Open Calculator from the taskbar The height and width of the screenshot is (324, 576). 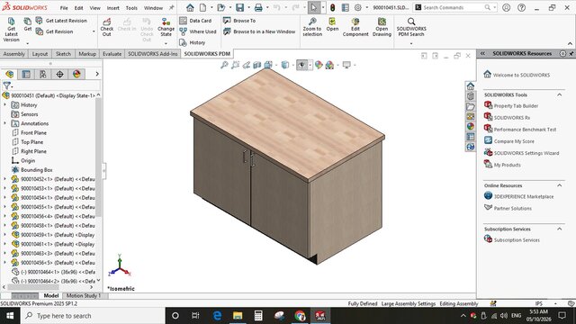[x=258, y=316]
